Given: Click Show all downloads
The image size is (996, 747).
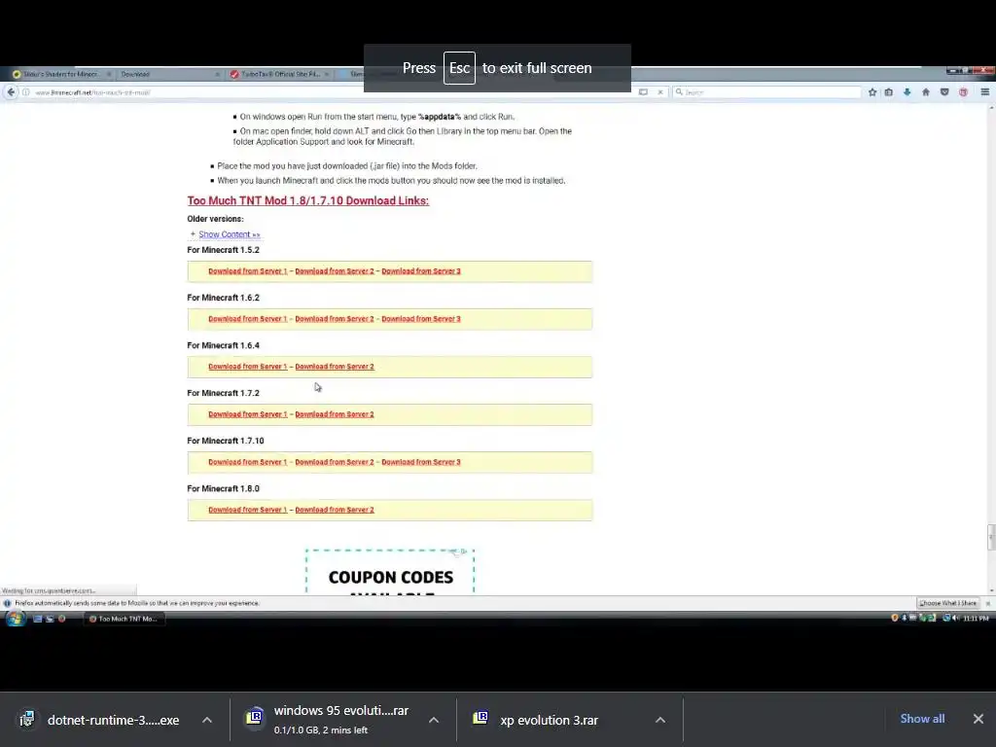Looking at the screenshot, I should tap(922, 719).
